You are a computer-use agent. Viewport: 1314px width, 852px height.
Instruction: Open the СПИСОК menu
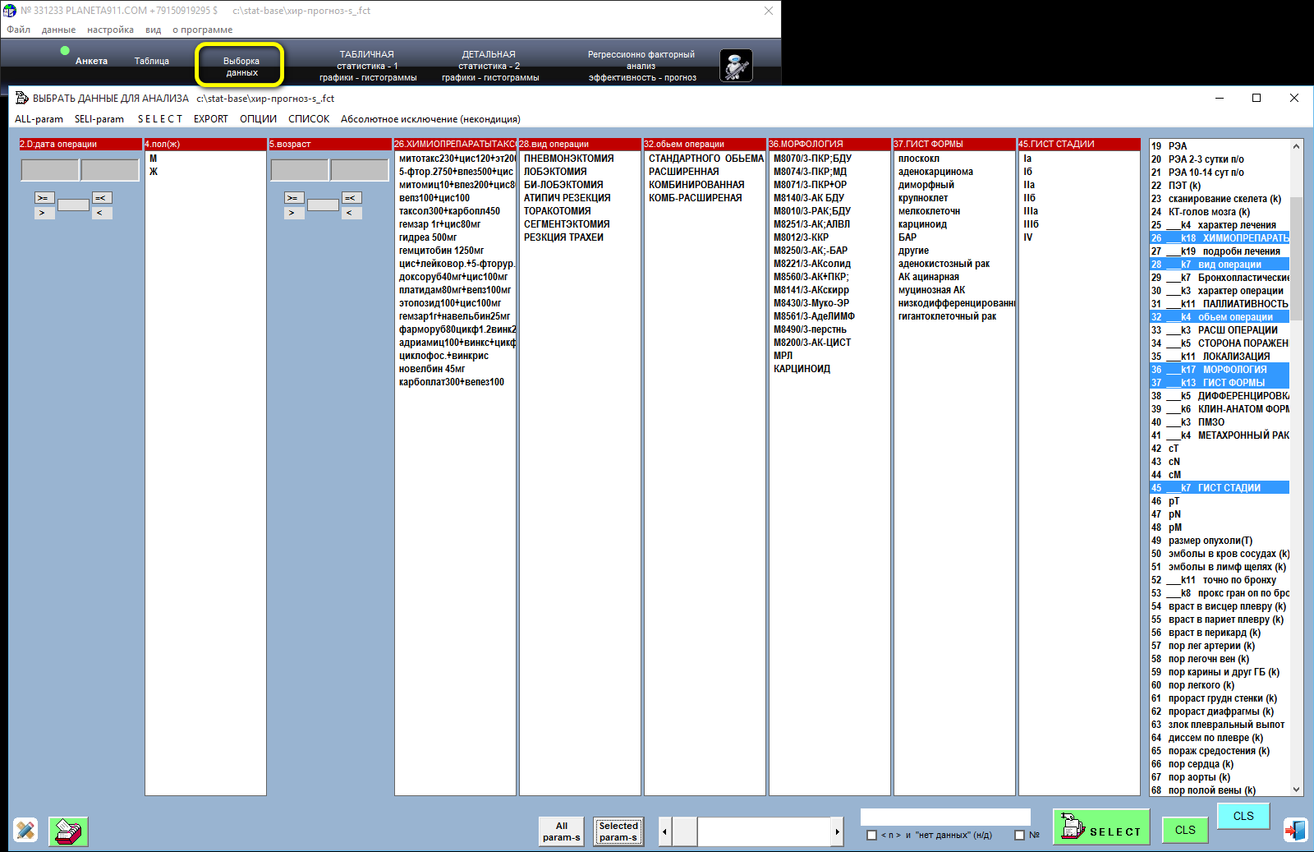click(309, 119)
